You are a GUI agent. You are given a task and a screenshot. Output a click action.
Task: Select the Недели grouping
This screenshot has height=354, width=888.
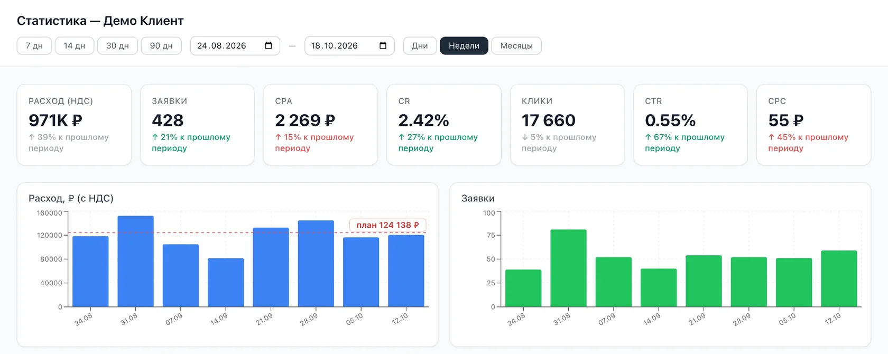pos(464,45)
